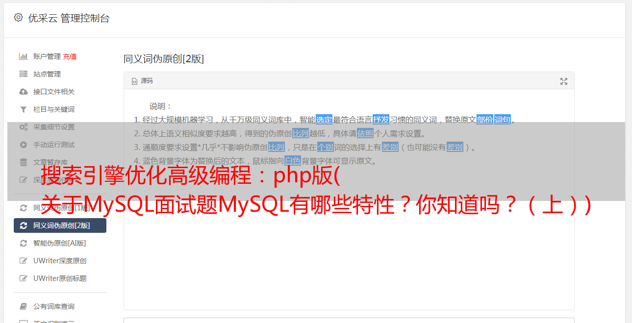632x323 pixels.
Task: Select 同义词伪原创[2版] in sidebar
Action: [60, 225]
